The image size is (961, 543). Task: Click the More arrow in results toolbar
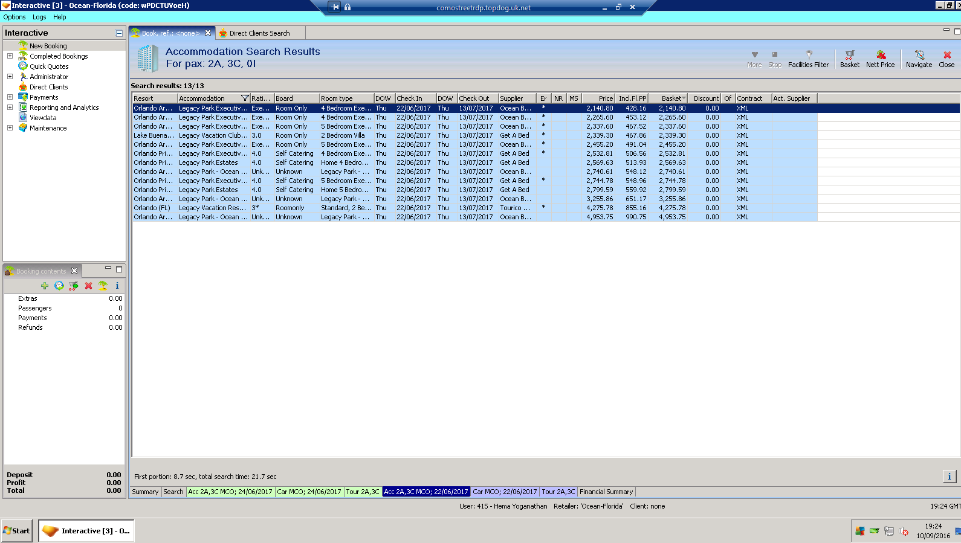point(754,54)
